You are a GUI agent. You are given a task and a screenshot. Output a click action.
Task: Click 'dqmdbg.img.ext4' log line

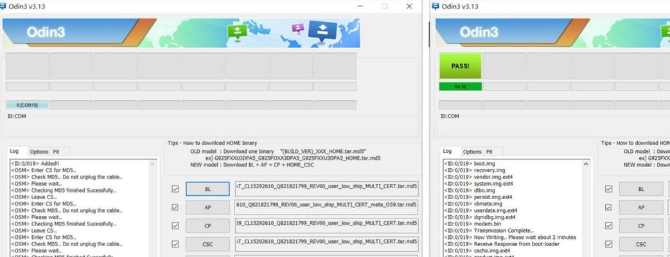point(479,217)
